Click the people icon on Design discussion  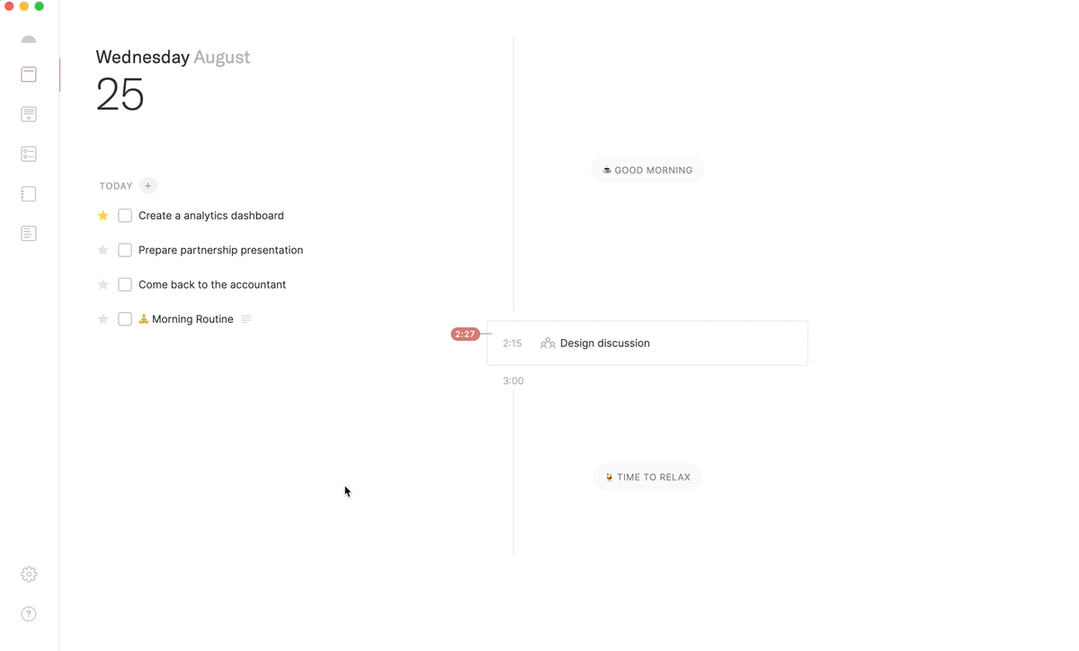pyautogui.click(x=548, y=343)
